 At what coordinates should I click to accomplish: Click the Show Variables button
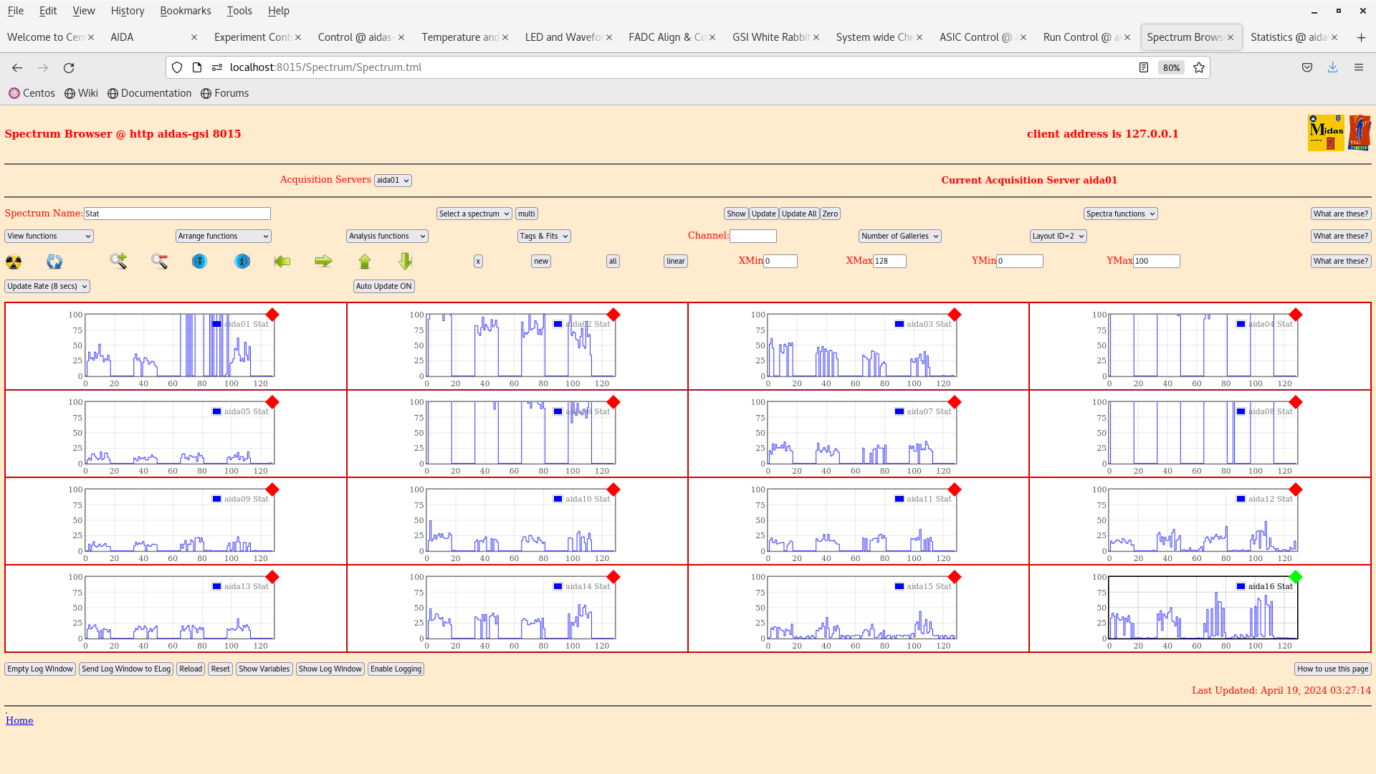click(x=264, y=669)
